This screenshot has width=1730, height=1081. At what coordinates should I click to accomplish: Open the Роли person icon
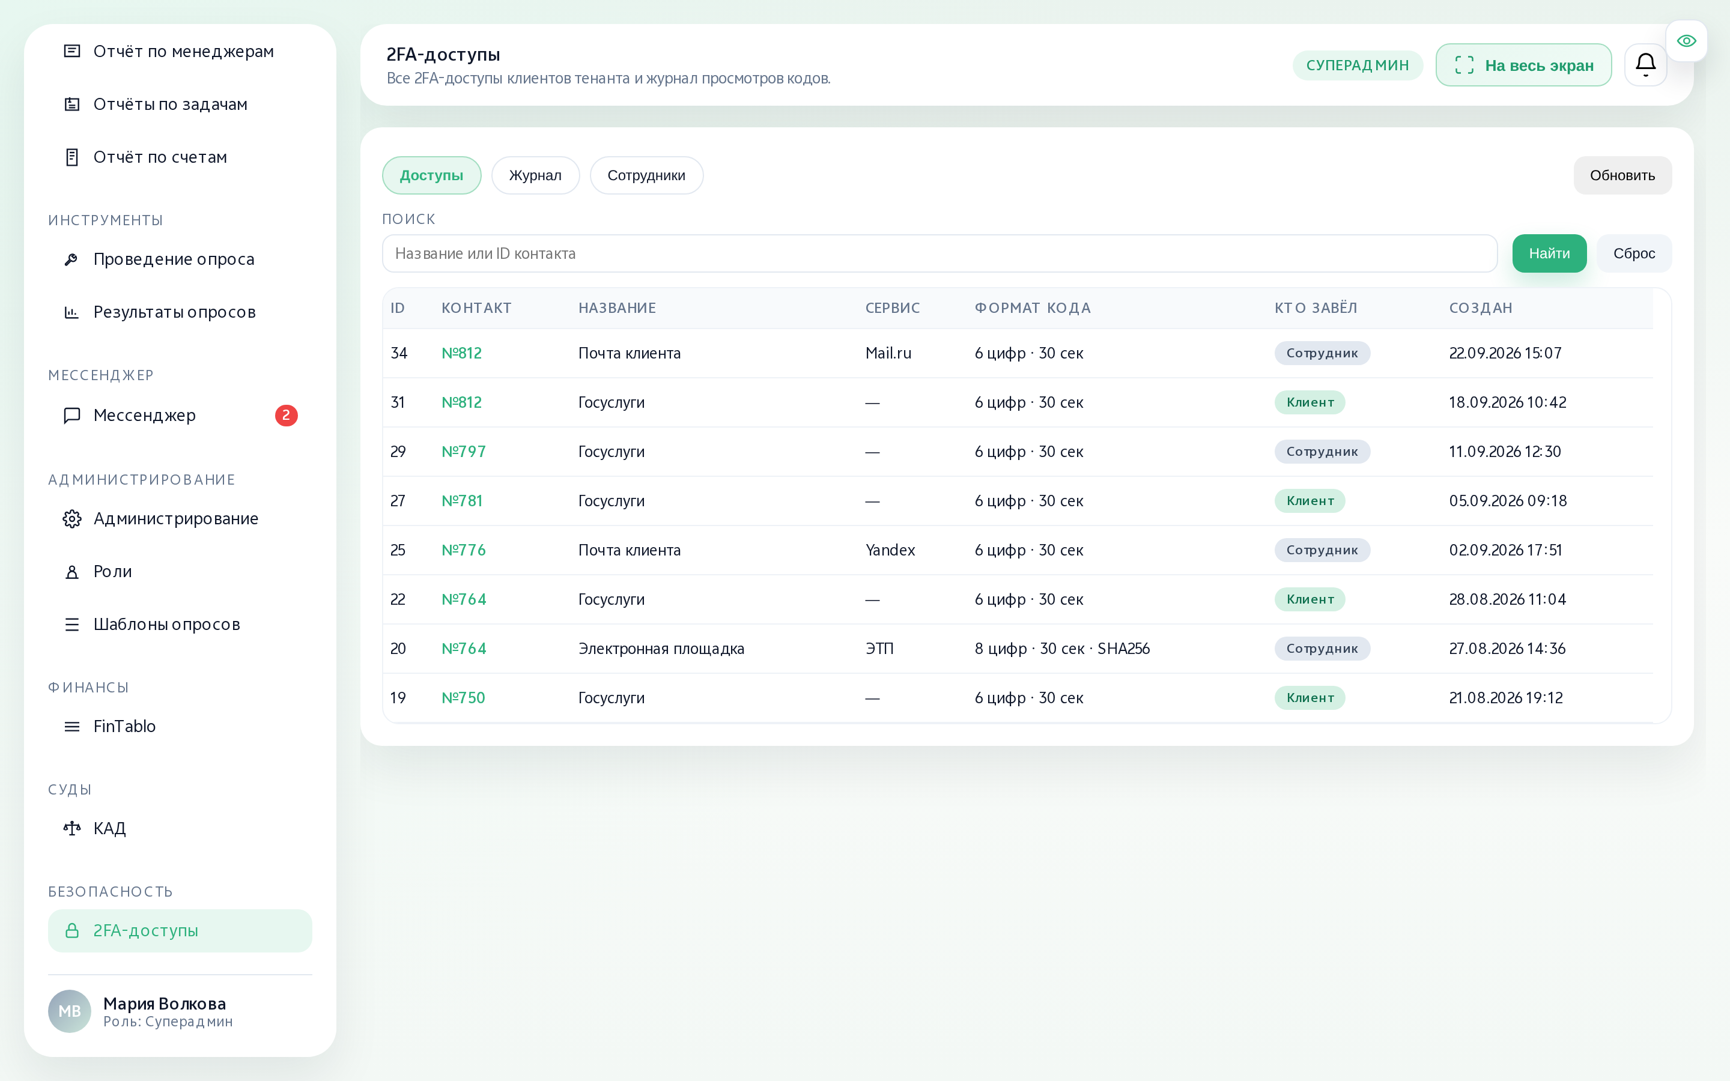click(x=71, y=571)
